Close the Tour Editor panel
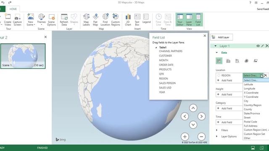The height and width of the screenshot is (151, 269). (x=45, y=37)
